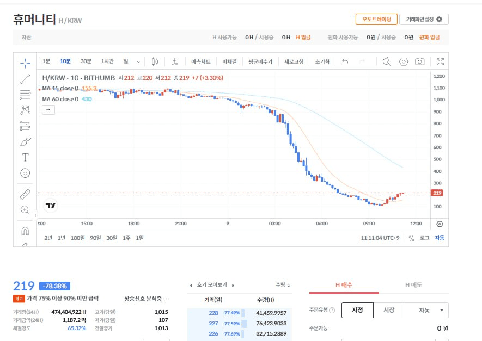
Task: Click the KRW deposit link
Action: (x=429, y=38)
